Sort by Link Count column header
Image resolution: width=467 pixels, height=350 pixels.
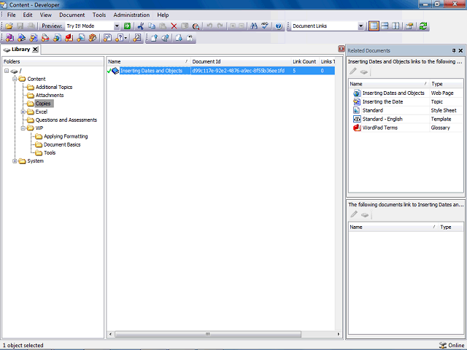click(304, 61)
